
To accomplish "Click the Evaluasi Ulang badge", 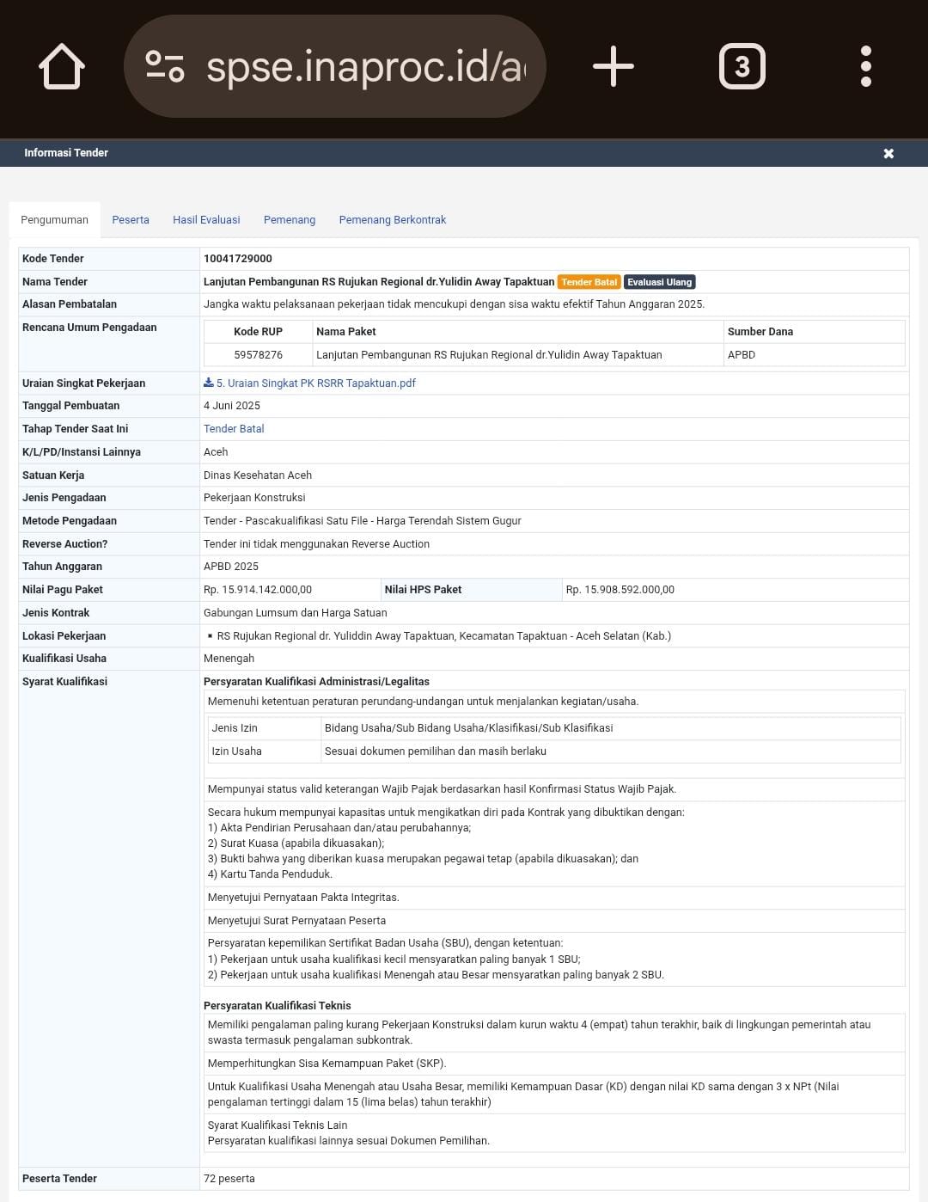I will 659,282.
